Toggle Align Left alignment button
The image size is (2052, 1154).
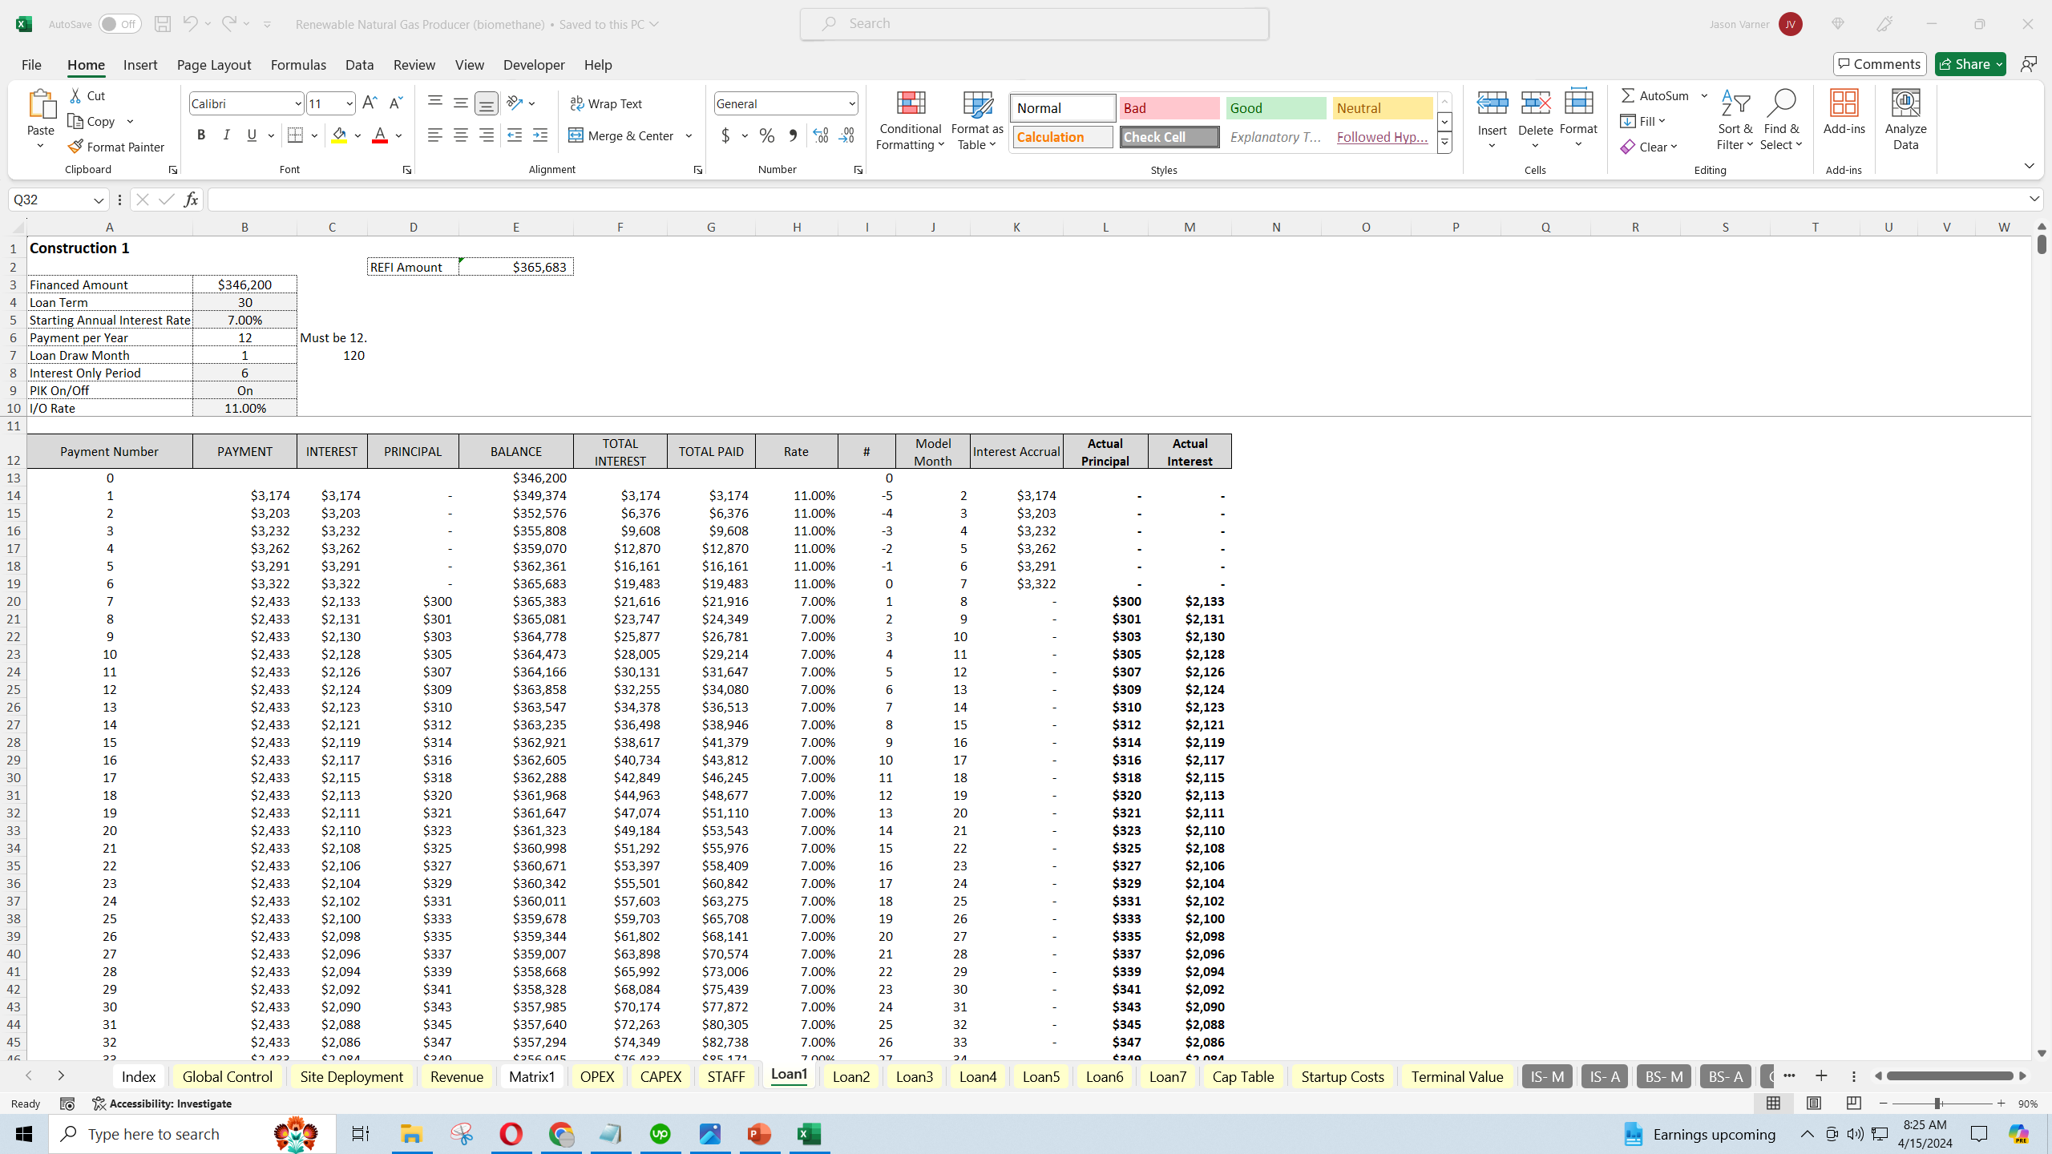(x=434, y=135)
